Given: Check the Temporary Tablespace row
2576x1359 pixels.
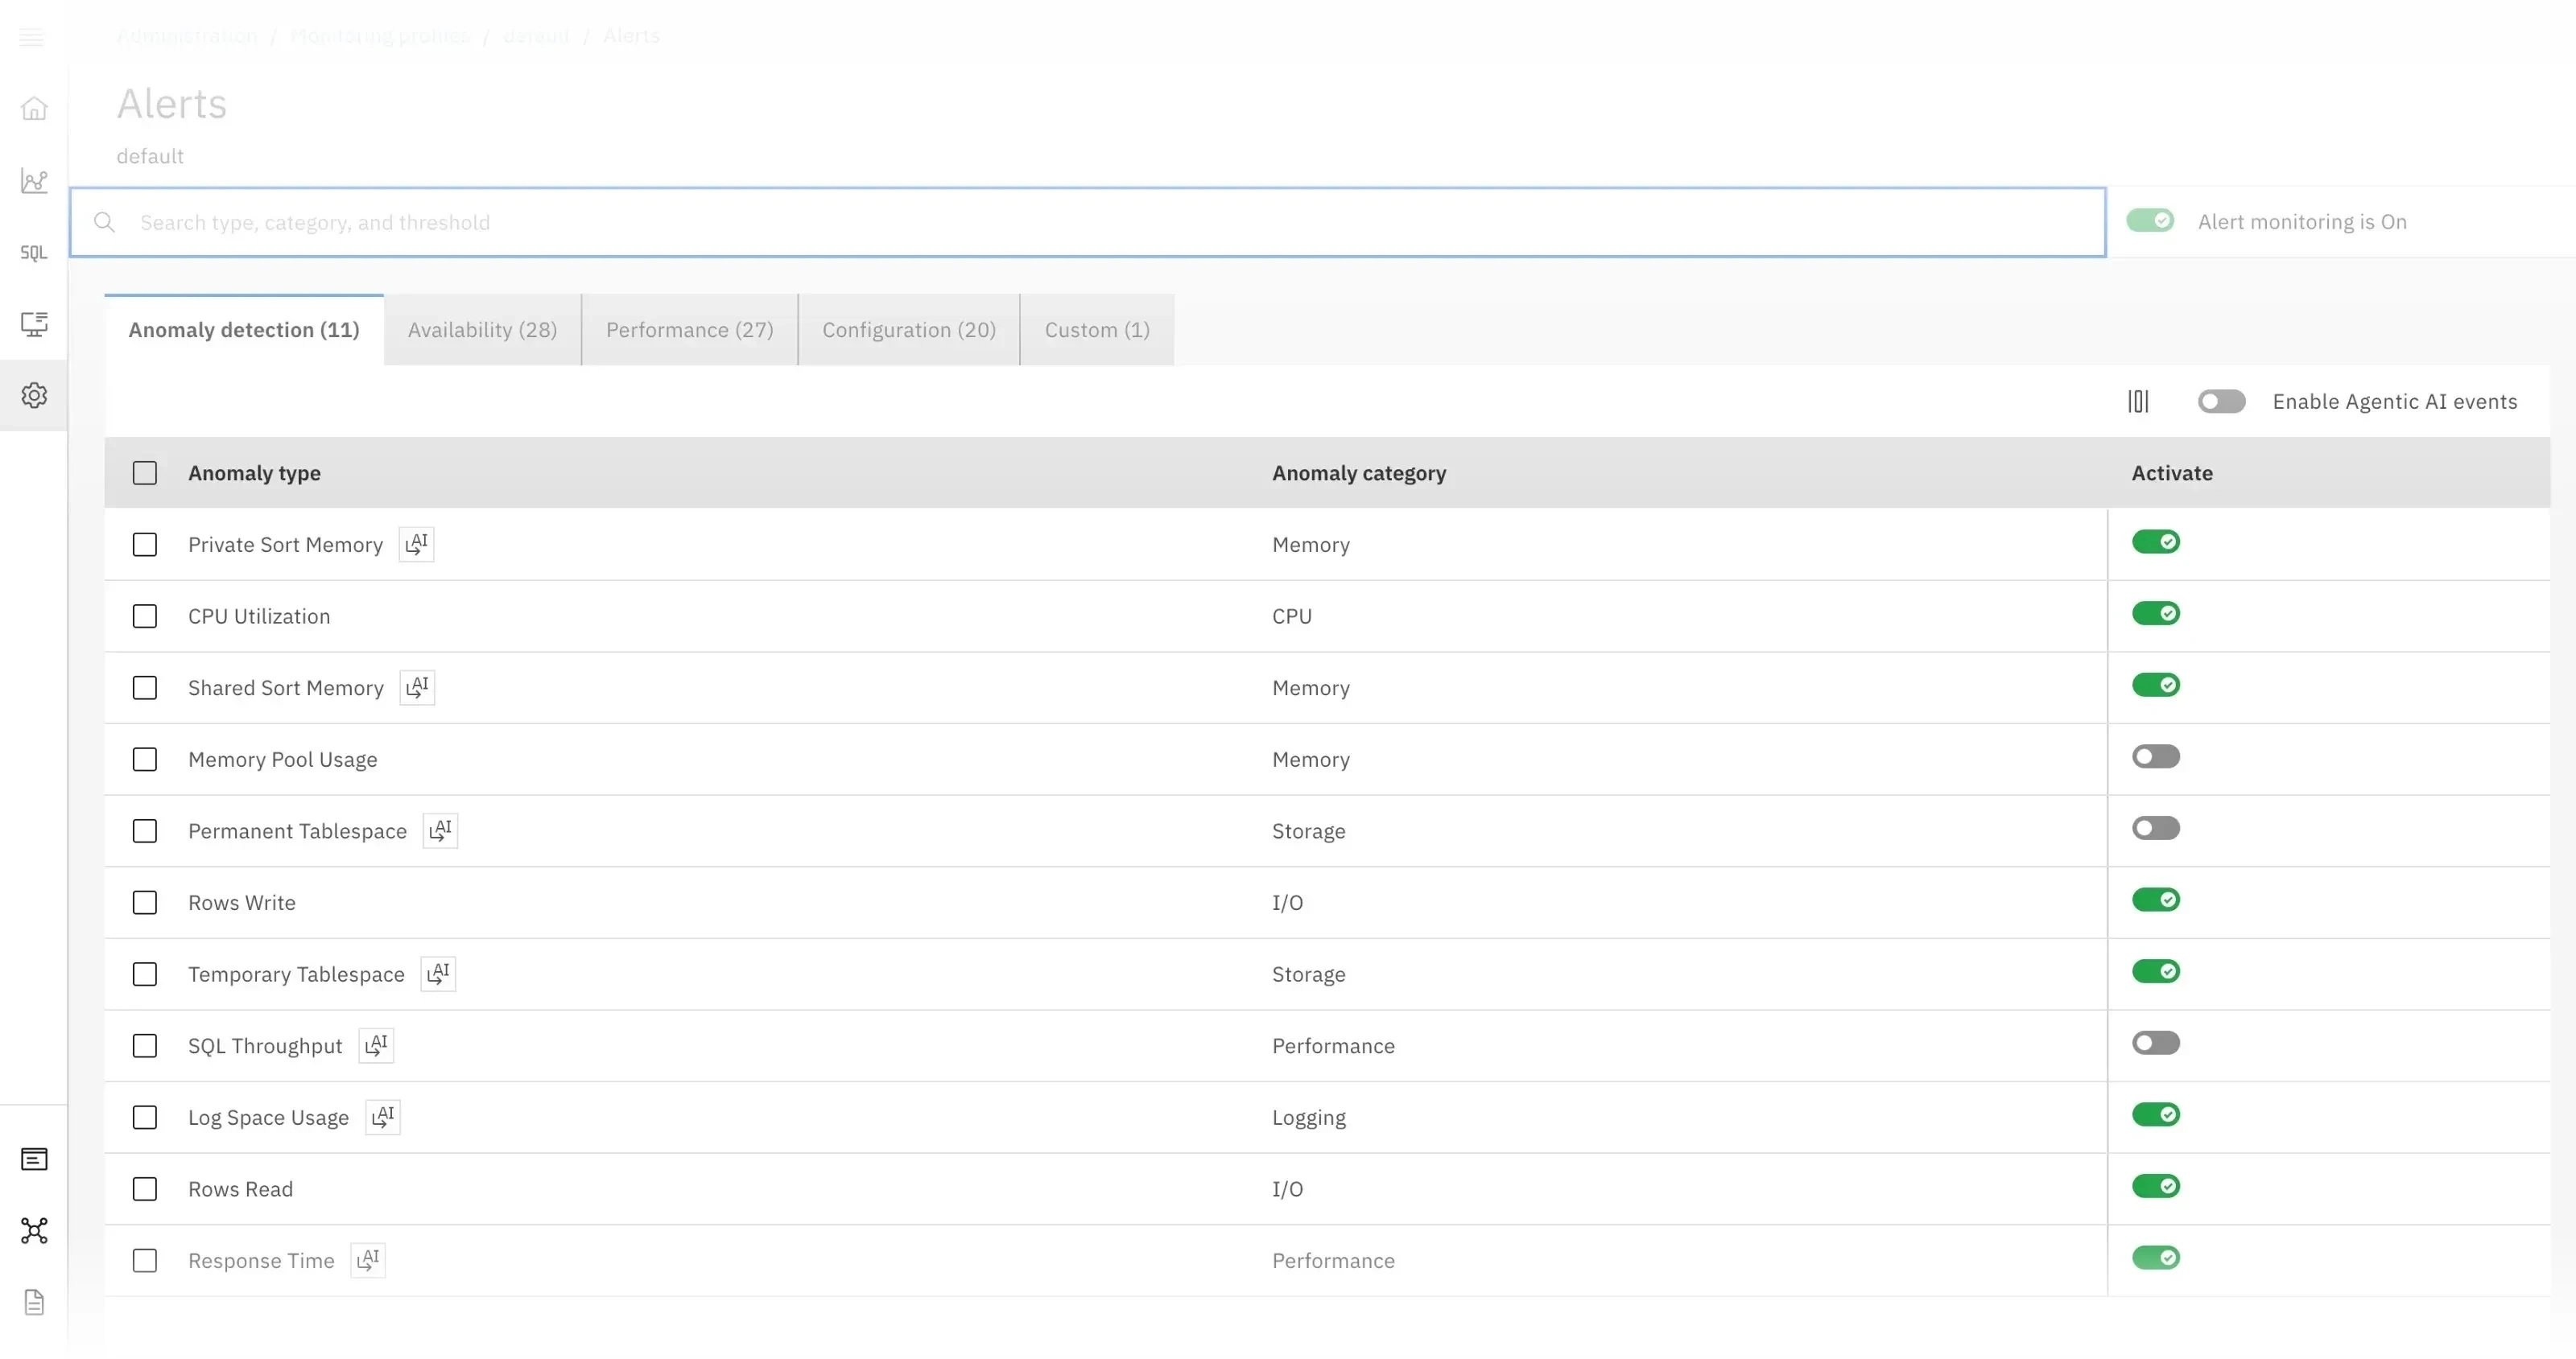Looking at the screenshot, I should pos(145,974).
